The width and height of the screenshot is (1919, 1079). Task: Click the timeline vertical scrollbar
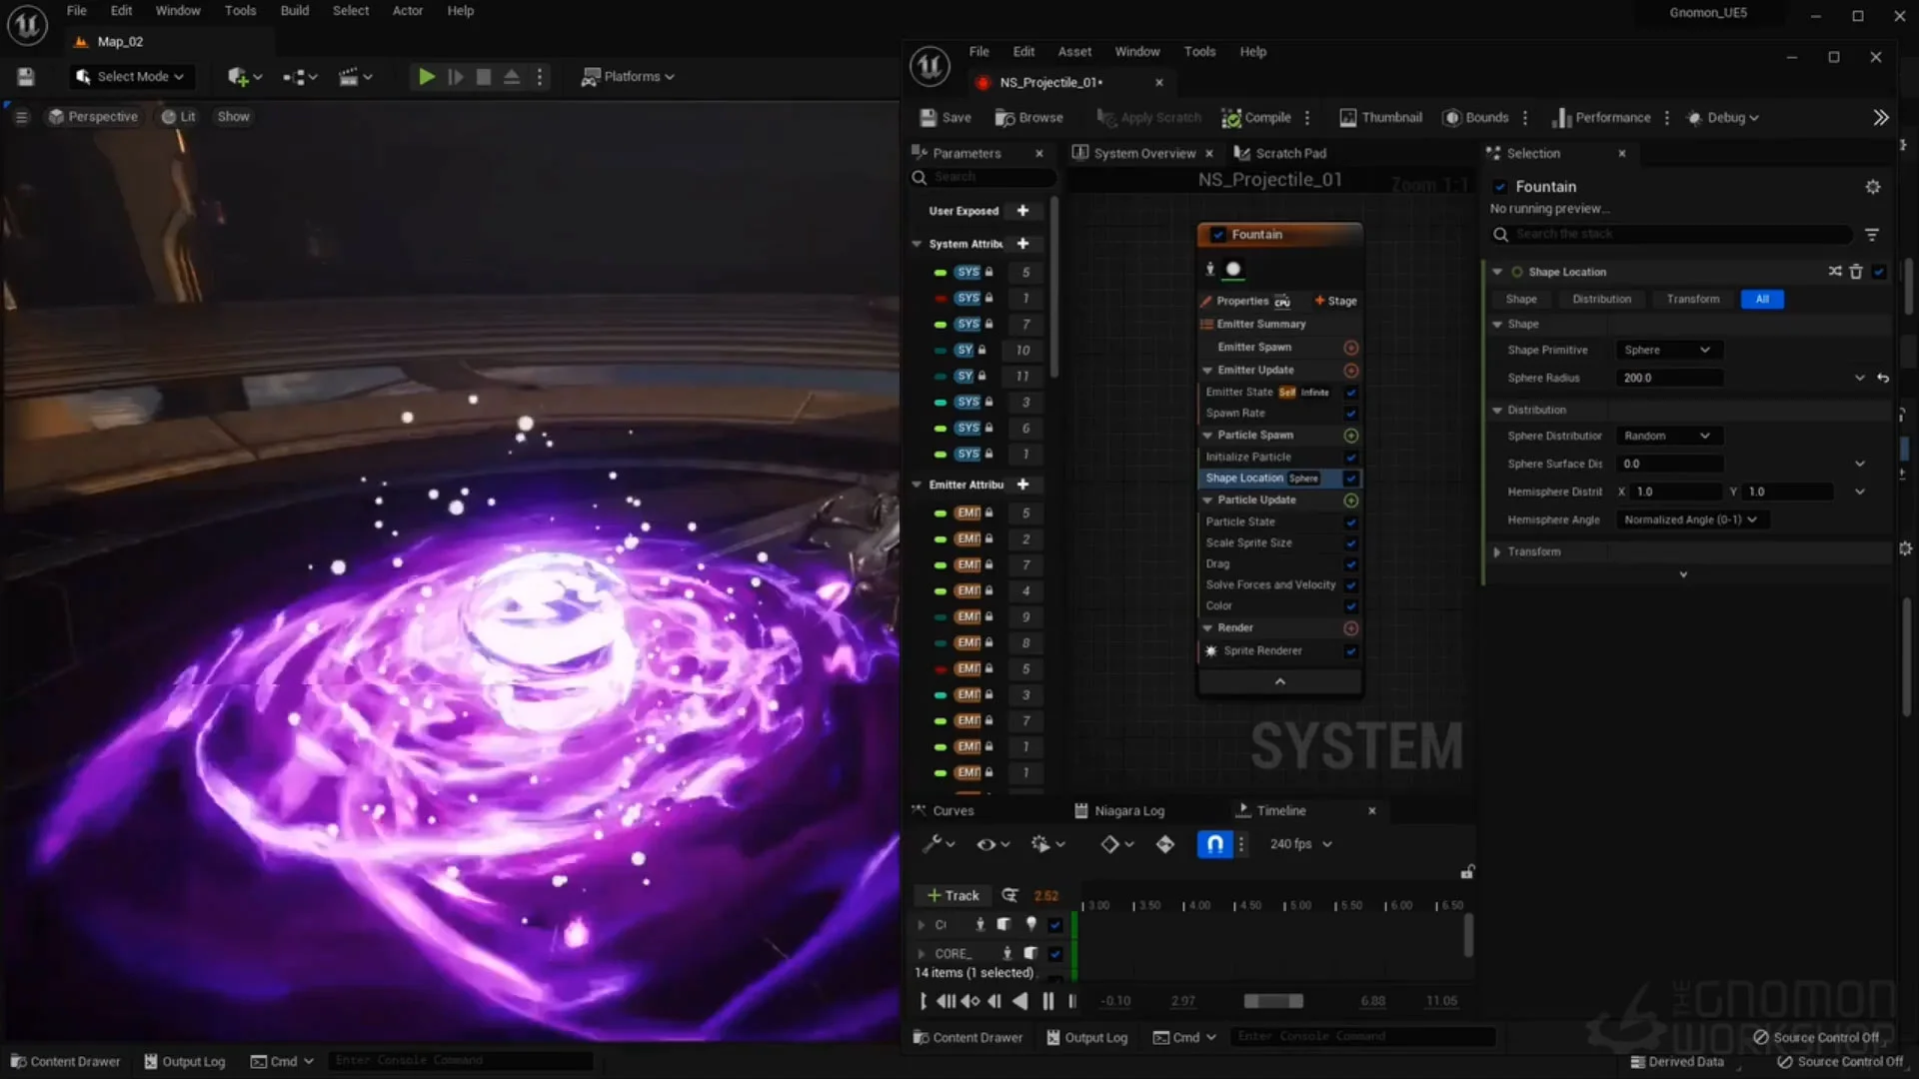(1468, 936)
